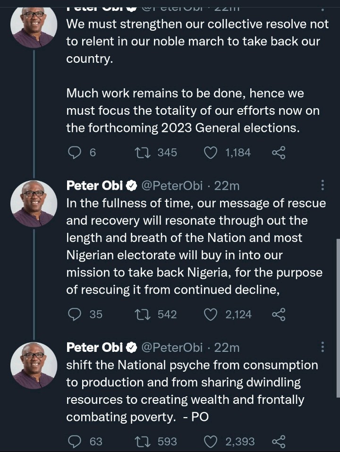Viewport: 340px width, 452px height.
Task: Reply to the tweet with 6 replies
Action: (x=75, y=153)
